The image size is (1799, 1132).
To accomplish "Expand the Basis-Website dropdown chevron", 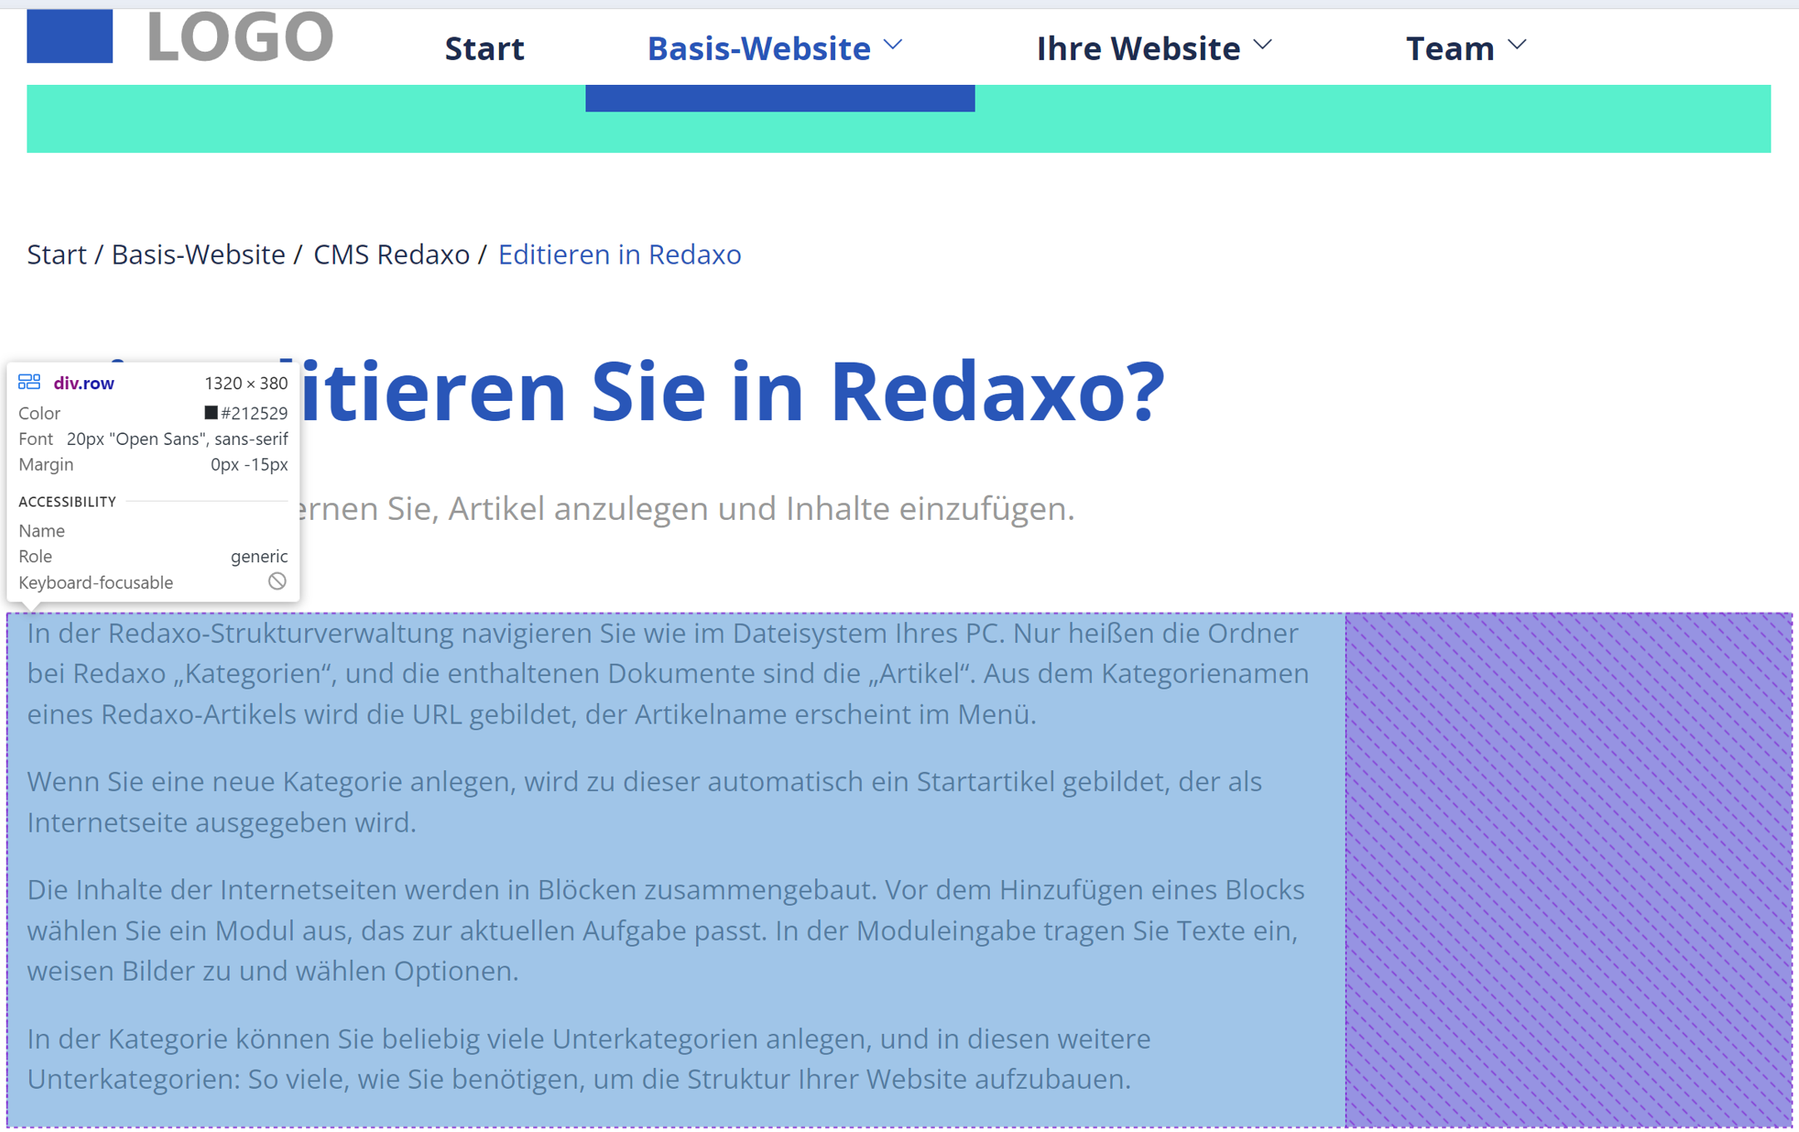I will [x=893, y=46].
